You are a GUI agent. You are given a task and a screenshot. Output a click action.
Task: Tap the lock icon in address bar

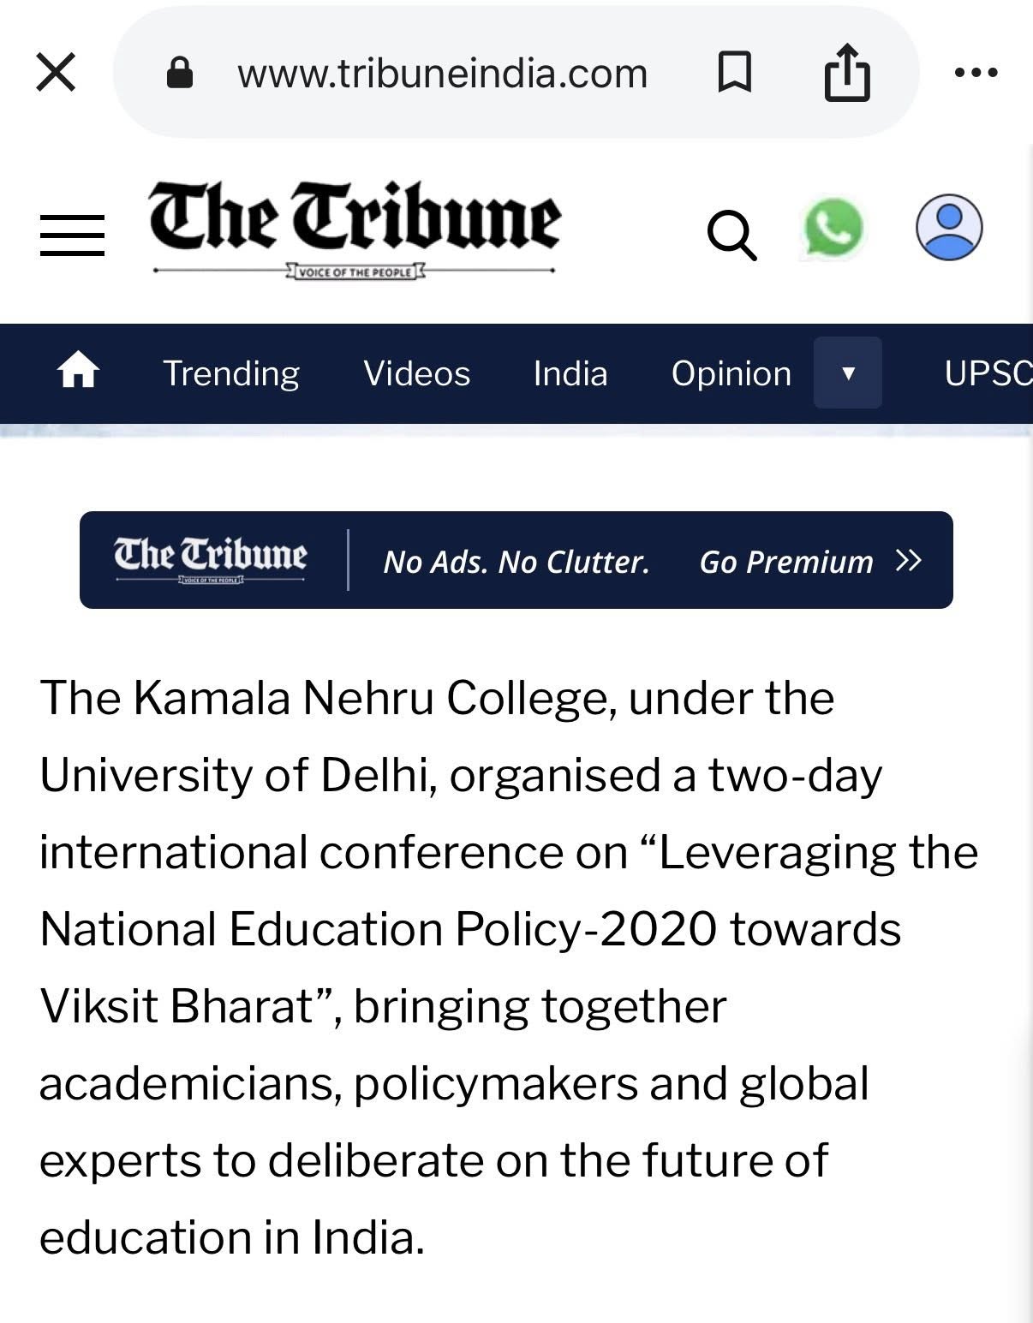tap(180, 73)
